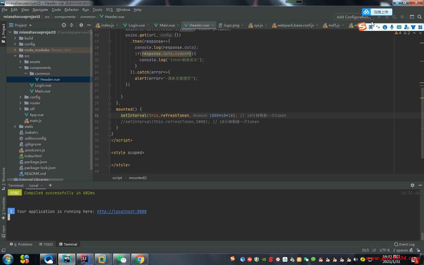Viewport: 424px width, 265px height.
Task: Toggle Sogou punctuation mode button
Action: click(378, 27)
